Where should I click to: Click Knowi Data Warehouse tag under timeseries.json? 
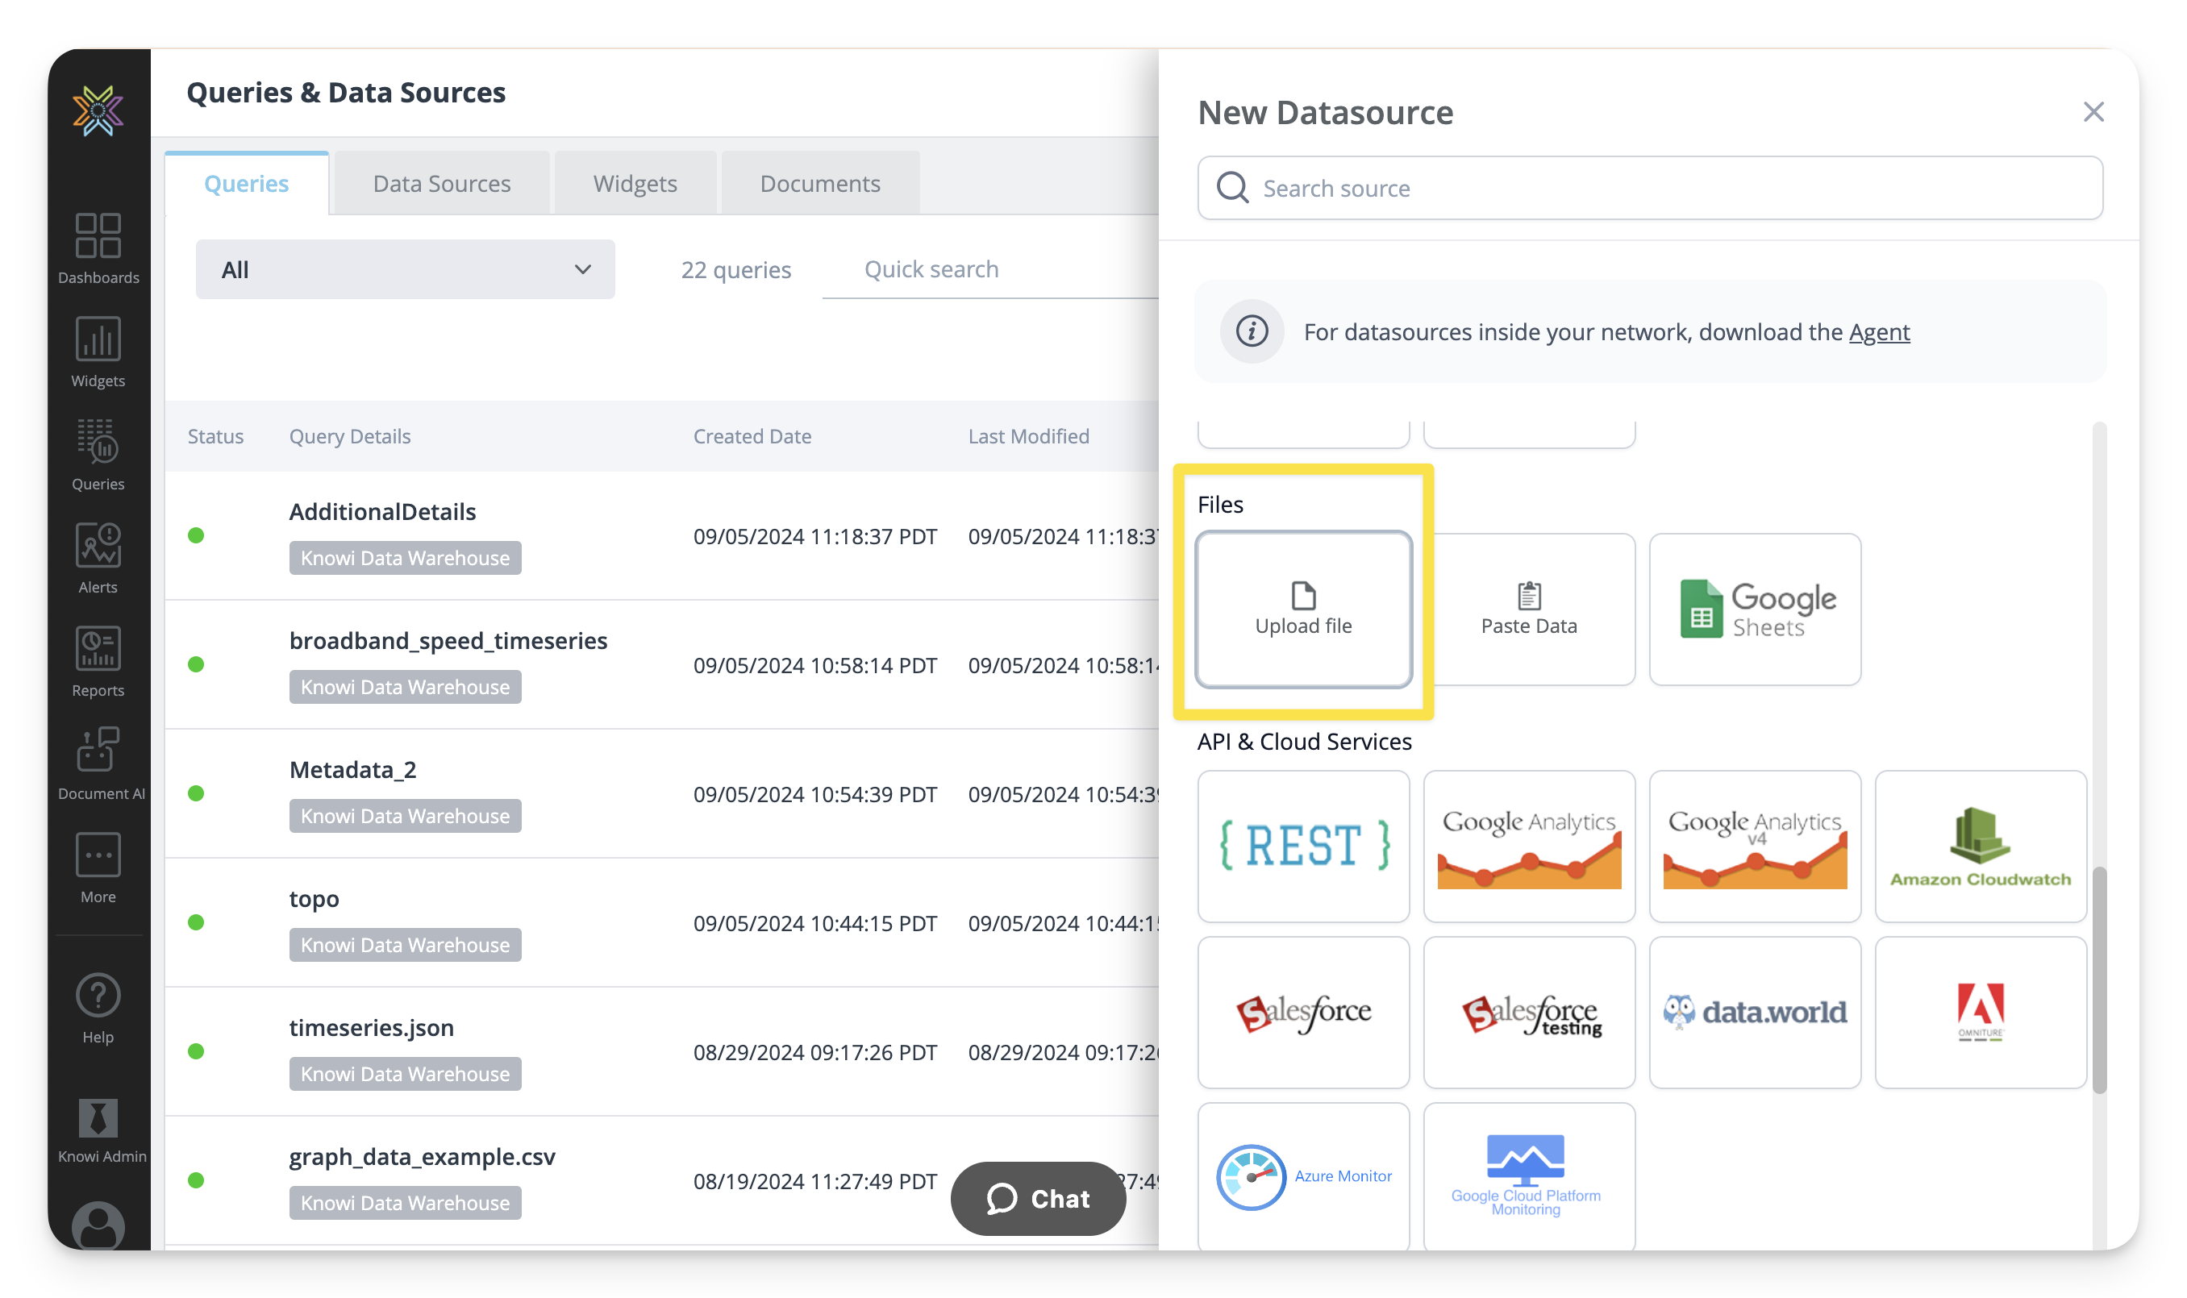405,1074
